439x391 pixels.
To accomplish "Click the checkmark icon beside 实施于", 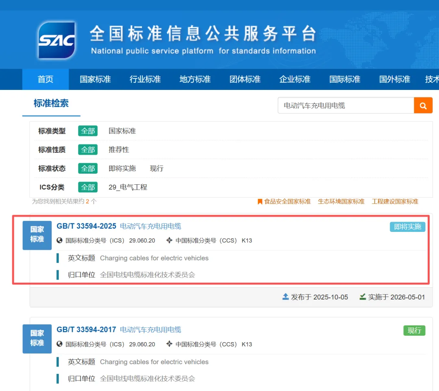I will (x=363, y=297).
